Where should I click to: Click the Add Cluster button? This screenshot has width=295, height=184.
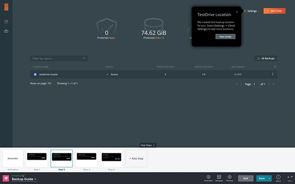click(x=274, y=11)
